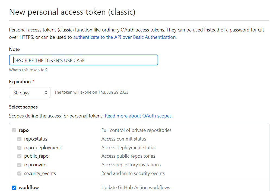Click the public_repo label text
Screen dimensions: 270x191
(x=36, y=156)
